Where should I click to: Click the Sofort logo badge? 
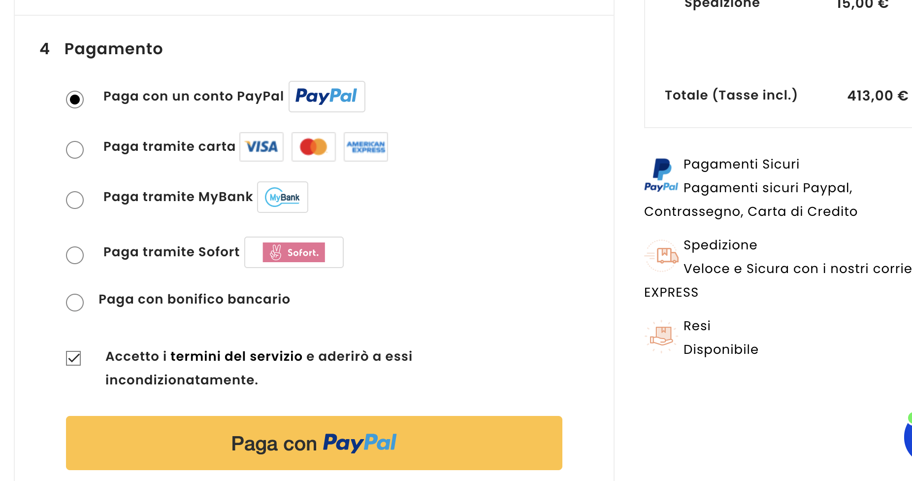tap(294, 252)
